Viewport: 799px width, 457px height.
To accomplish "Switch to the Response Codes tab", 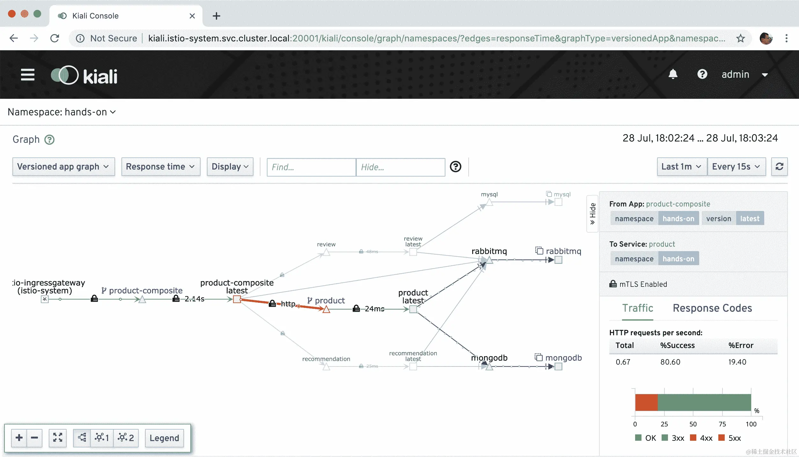I will click(712, 308).
